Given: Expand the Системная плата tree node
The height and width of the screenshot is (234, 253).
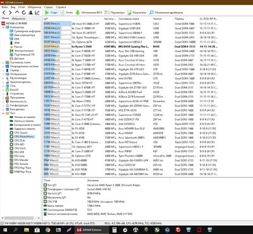Looking at the screenshot, I should coord(3,63).
